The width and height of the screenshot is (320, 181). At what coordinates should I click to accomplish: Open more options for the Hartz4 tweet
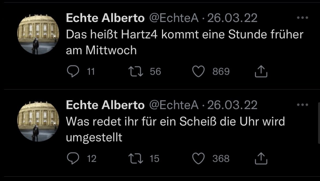click(x=302, y=18)
